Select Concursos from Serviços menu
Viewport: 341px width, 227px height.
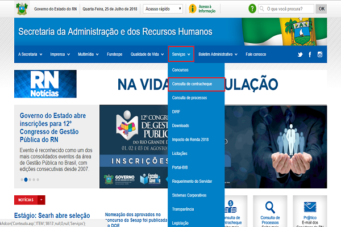pyautogui.click(x=196, y=70)
